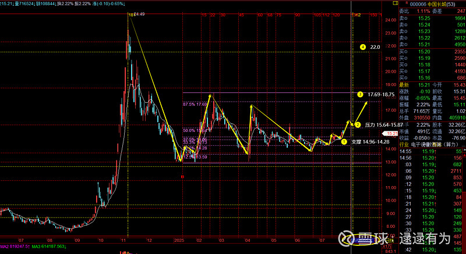The image size is (466, 254).
Task: Click the red R marker beside stock code 000066
Action: coord(407,3)
